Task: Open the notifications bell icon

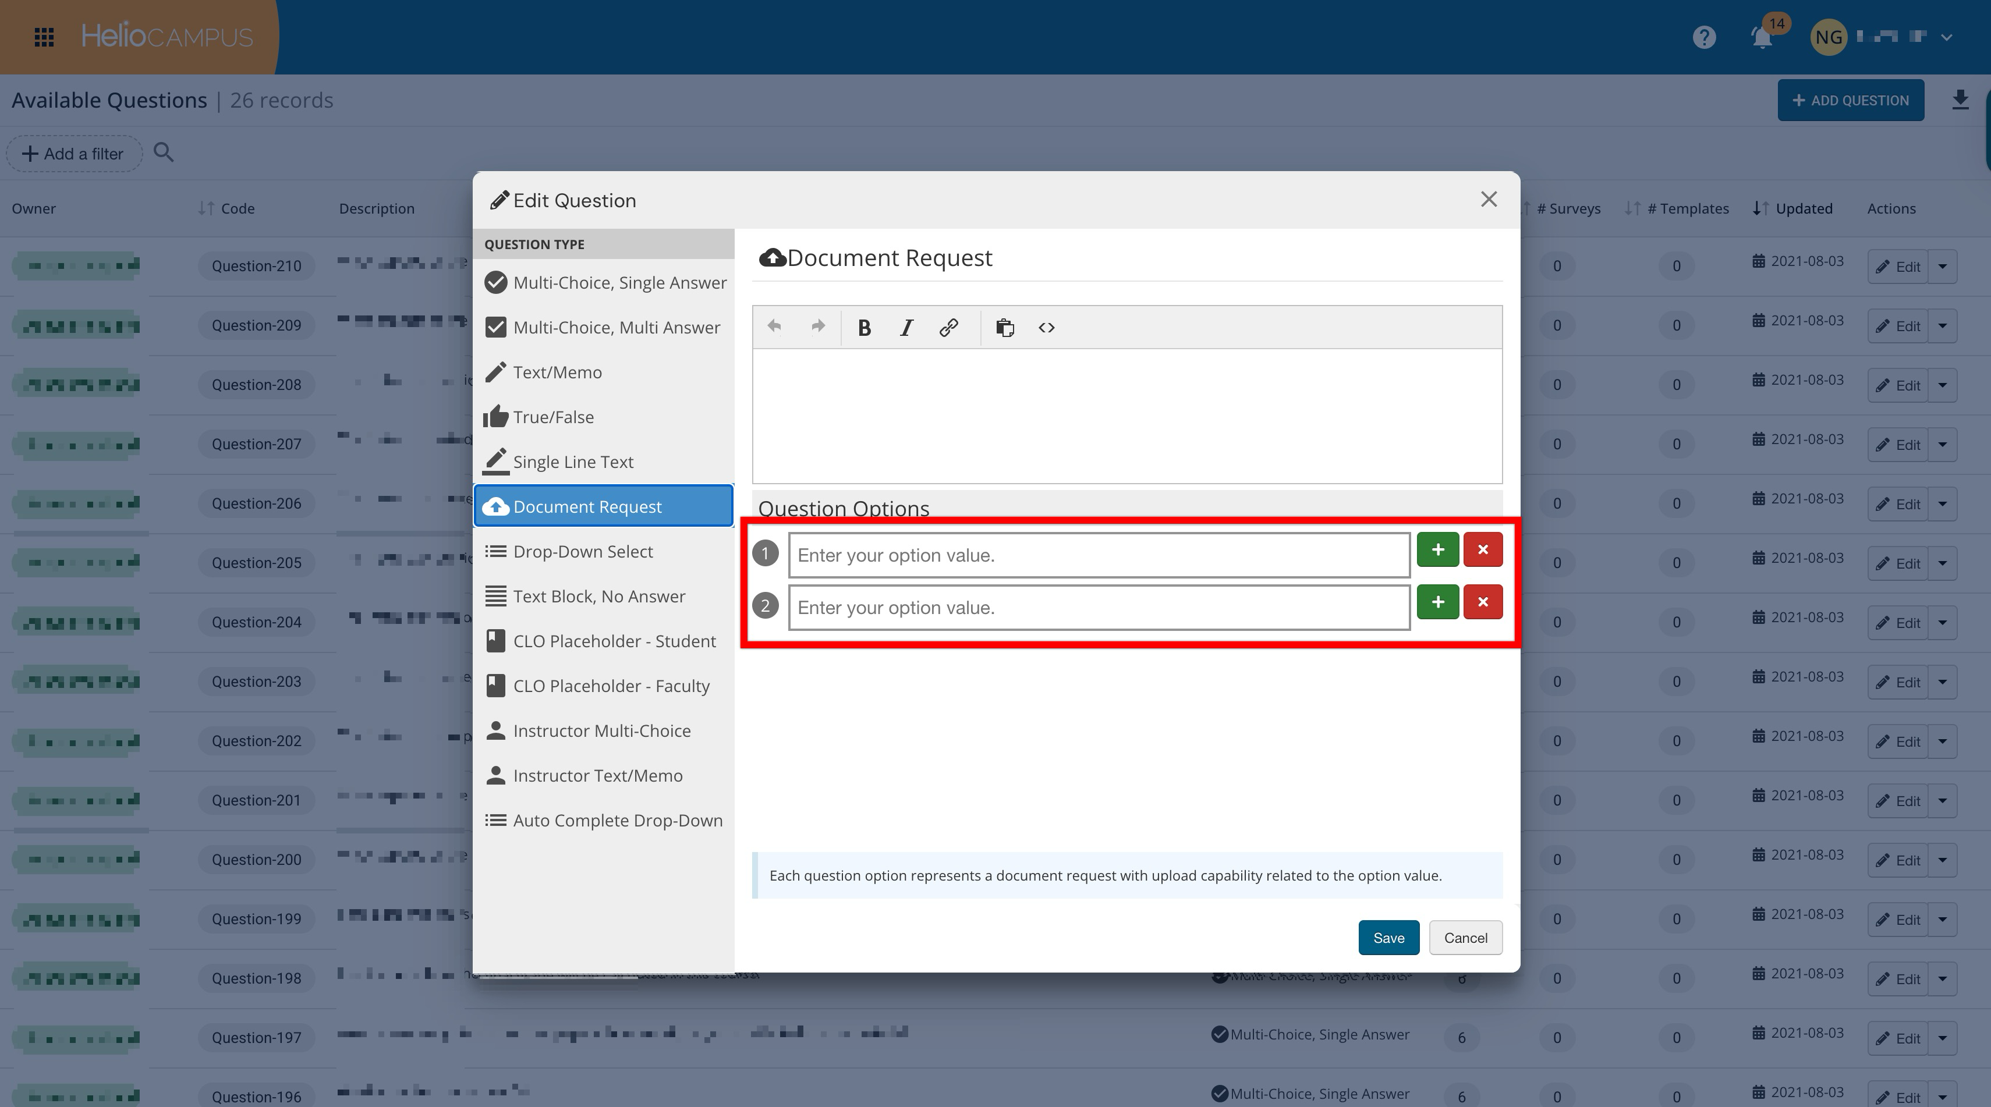Action: [1762, 37]
